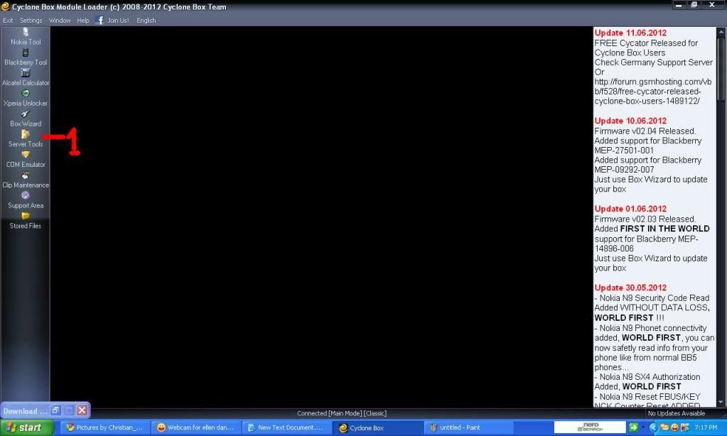The width and height of the screenshot is (727, 436).
Task: Restore down the Cyclone Box window
Action: pyautogui.click(x=694, y=5)
